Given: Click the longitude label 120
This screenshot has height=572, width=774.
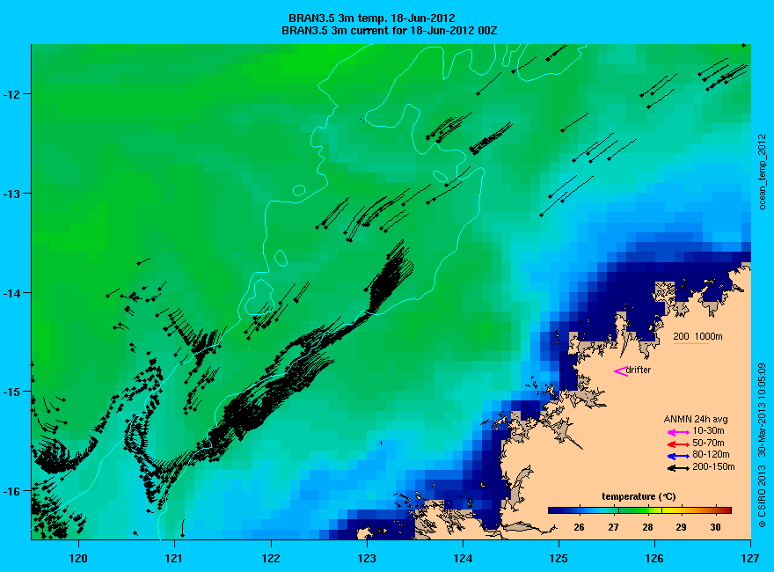Looking at the screenshot, I should point(78,559).
